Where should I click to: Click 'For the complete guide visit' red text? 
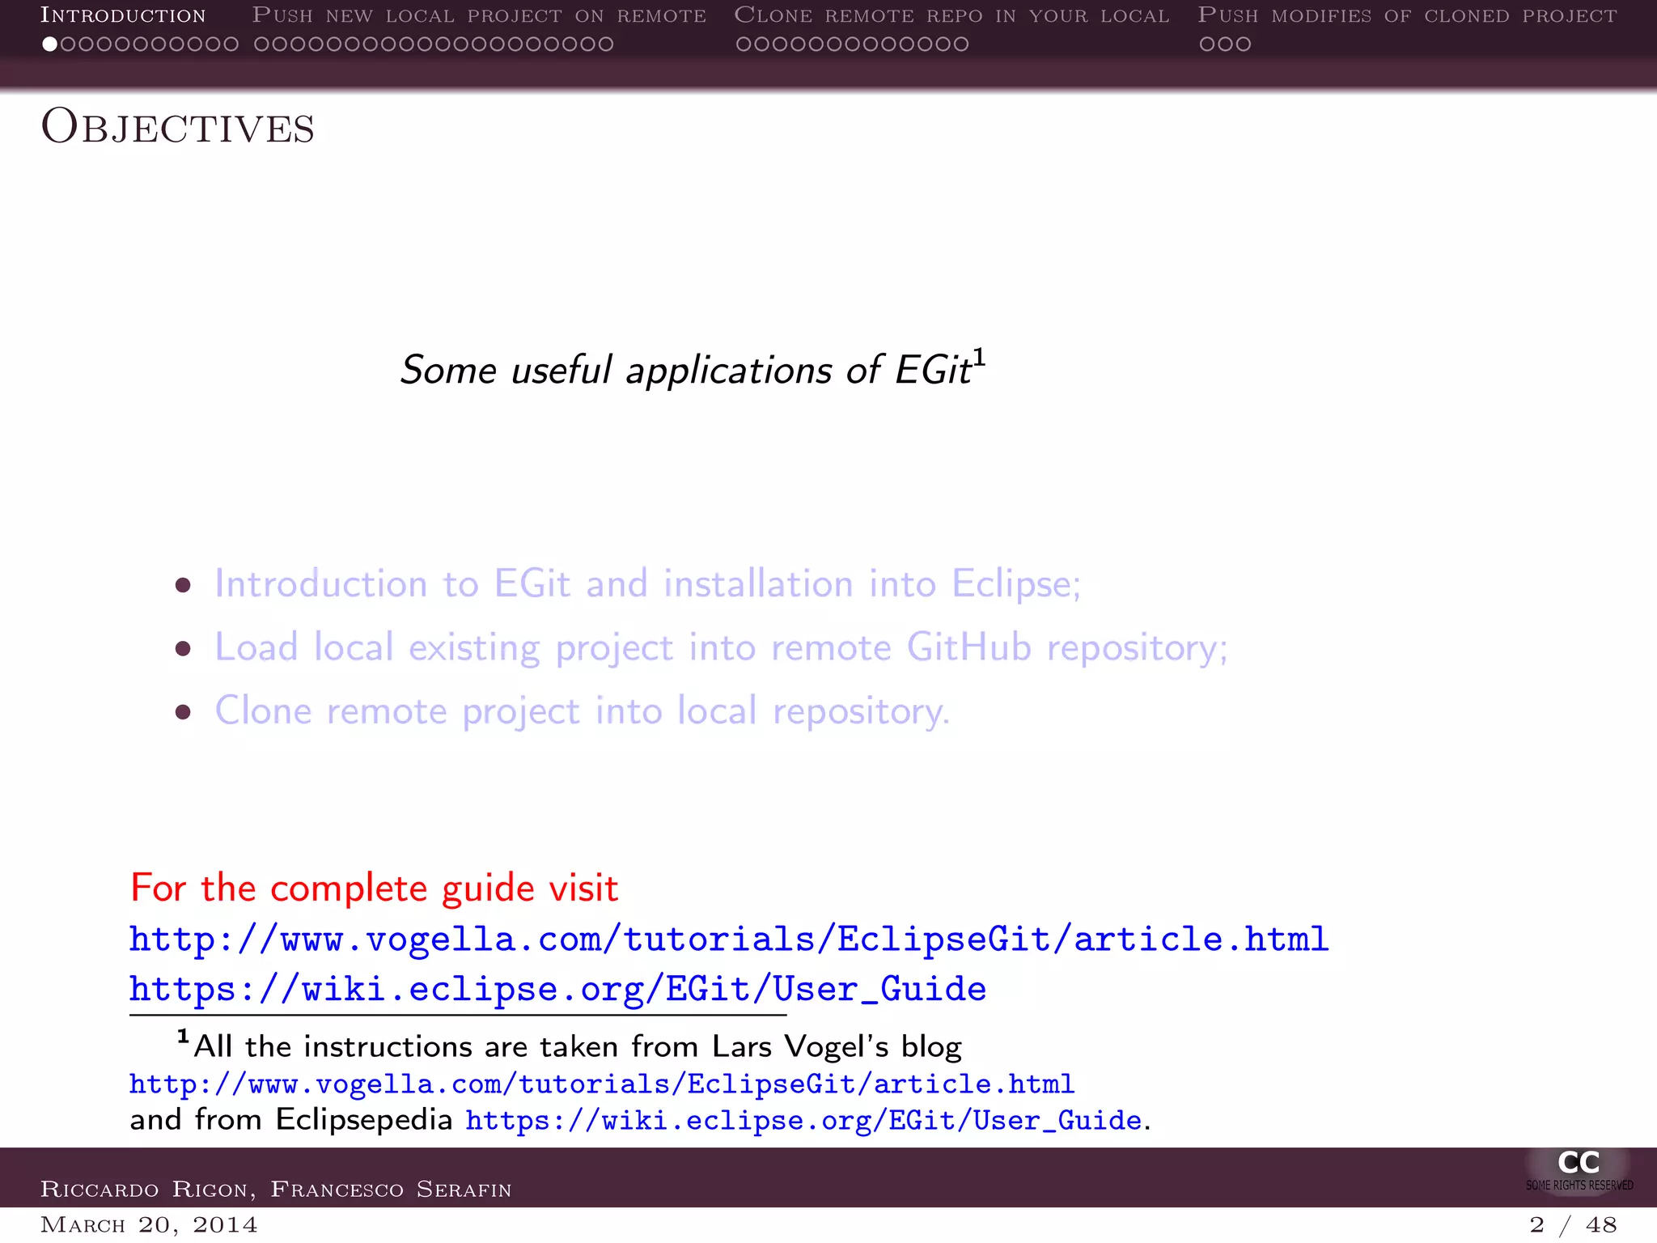click(x=375, y=889)
